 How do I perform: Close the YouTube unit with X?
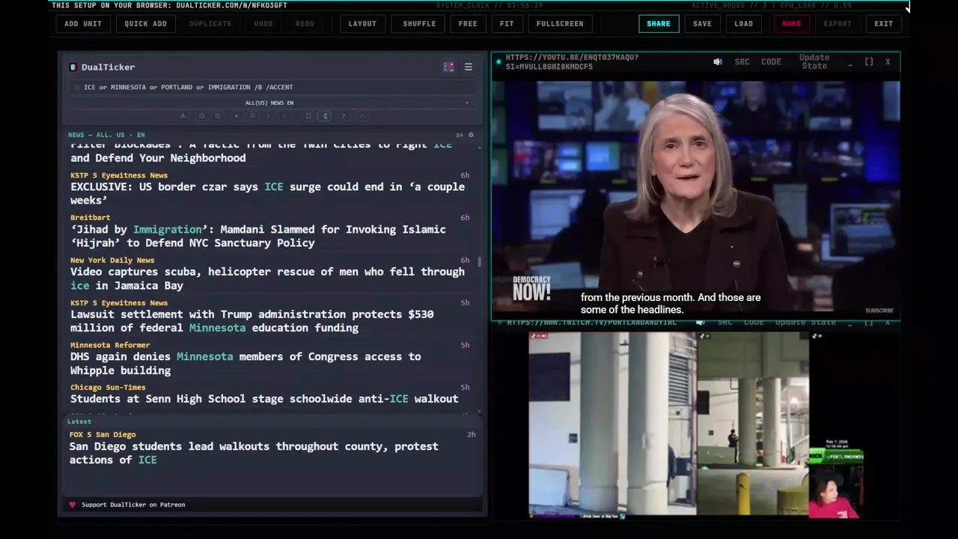(x=888, y=62)
